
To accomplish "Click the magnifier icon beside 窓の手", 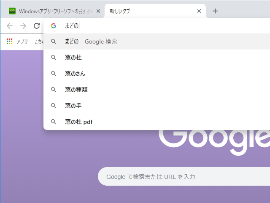I will [x=54, y=106].
